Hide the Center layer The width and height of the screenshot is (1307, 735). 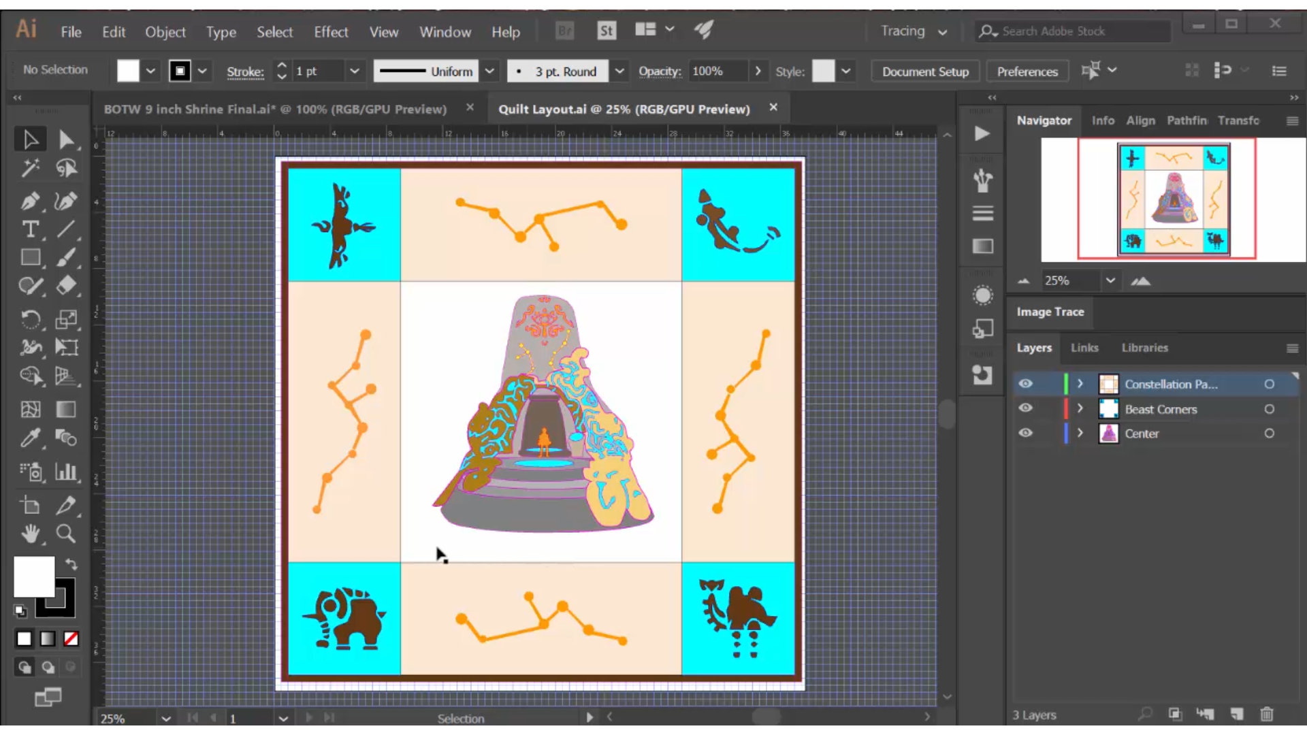(1025, 433)
